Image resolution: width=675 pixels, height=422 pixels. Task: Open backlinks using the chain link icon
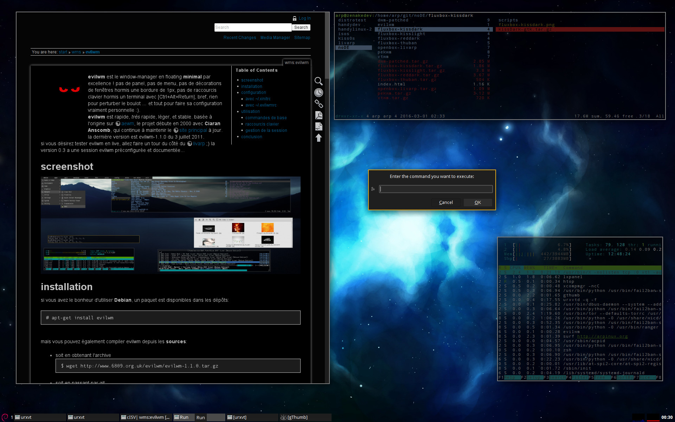319,104
